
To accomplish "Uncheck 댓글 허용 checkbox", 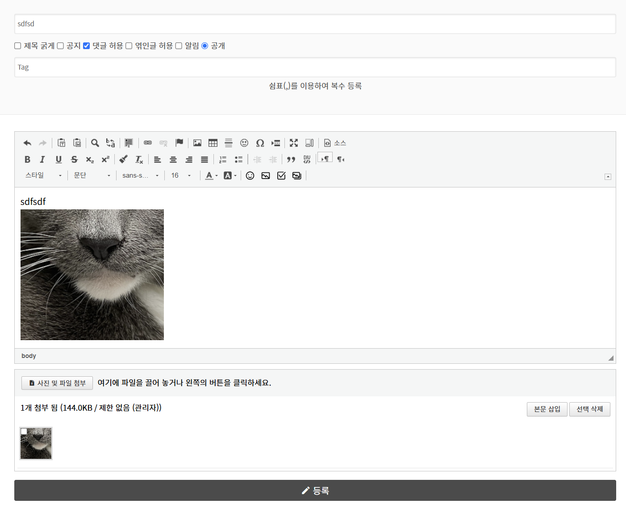I will click(87, 46).
